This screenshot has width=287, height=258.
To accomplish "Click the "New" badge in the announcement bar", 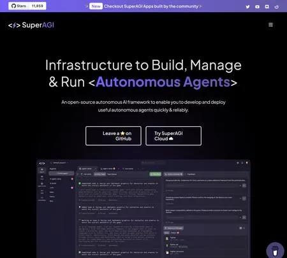I will tap(96, 6).
